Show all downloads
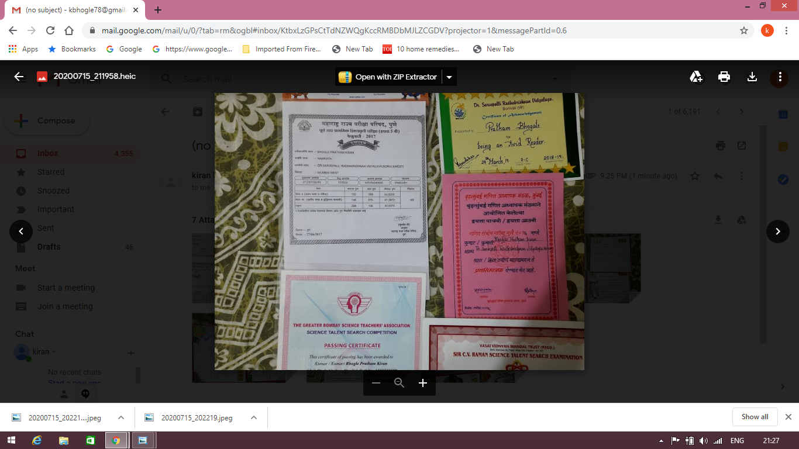Image resolution: width=799 pixels, height=449 pixels. pos(755,417)
